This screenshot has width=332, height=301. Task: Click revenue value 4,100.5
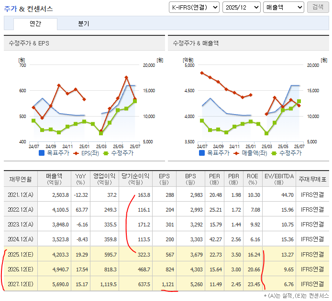[x=61, y=210]
